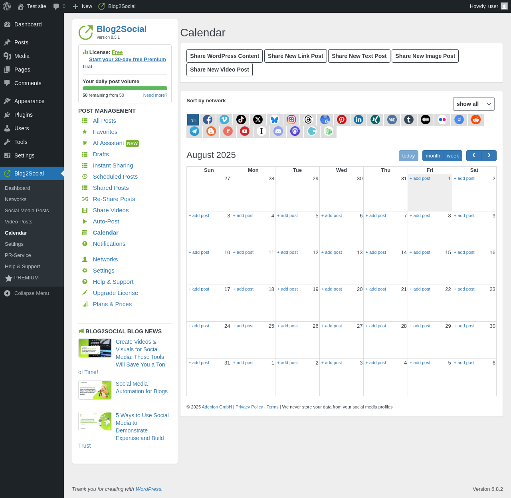
Task: Filter calendar by Reddit network icon
Action: tap(476, 120)
